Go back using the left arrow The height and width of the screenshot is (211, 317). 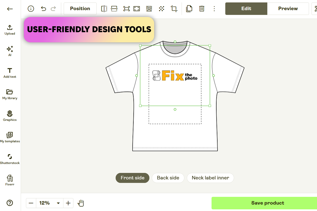click(10, 9)
